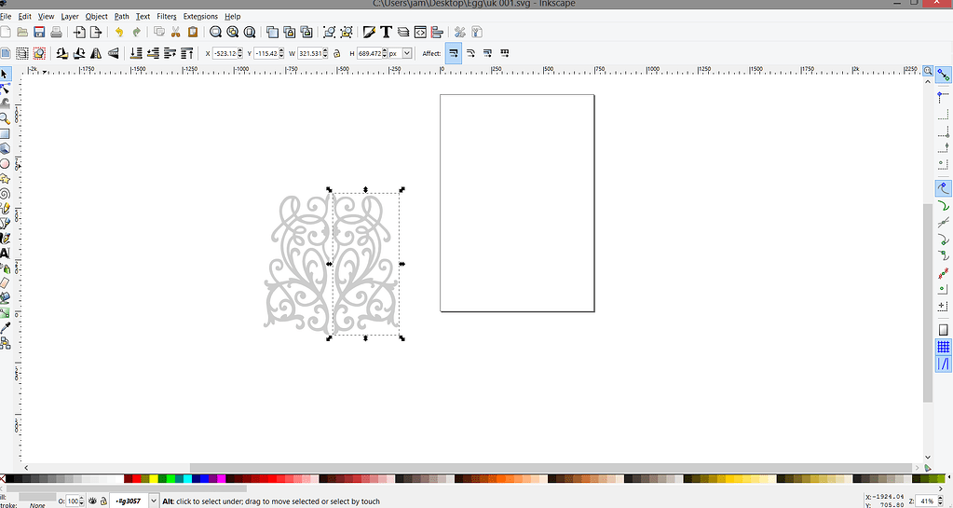Toggle scale rounded corners affect button

470,53
